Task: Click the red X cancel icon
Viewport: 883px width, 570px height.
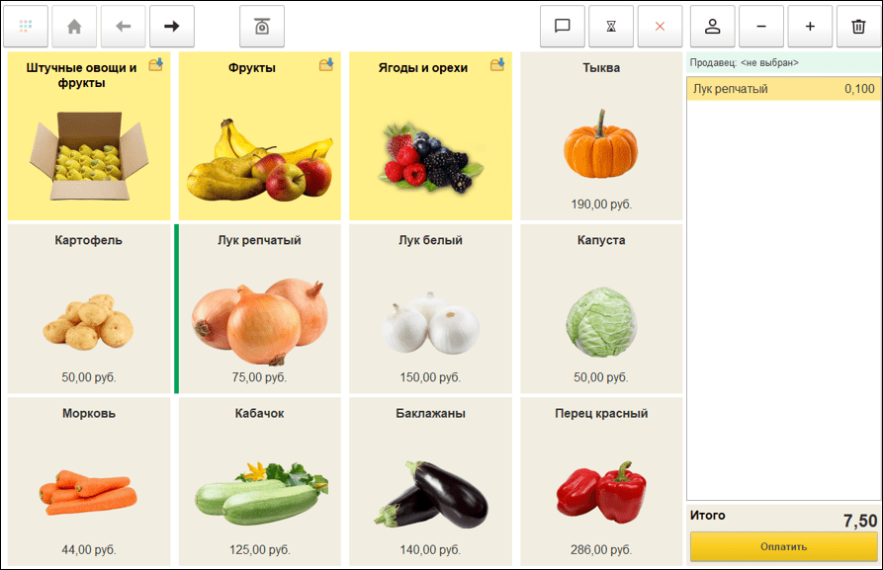Action: [x=660, y=27]
